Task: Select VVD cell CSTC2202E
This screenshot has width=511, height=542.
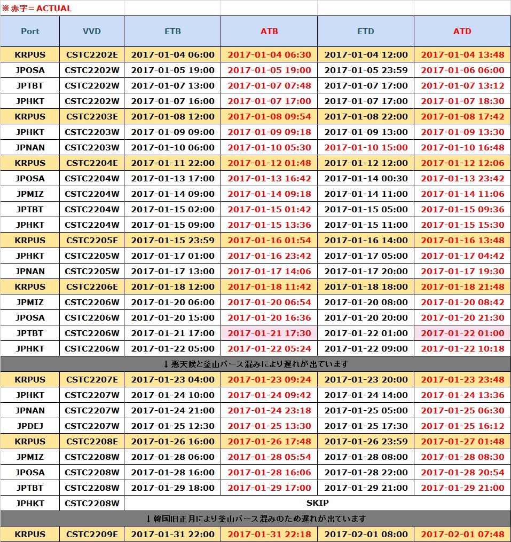Action: pyautogui.click(x=92, y=54)
